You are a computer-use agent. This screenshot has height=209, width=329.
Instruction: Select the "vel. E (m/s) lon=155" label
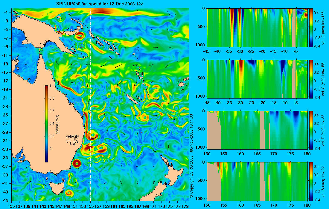click(323, 28)
